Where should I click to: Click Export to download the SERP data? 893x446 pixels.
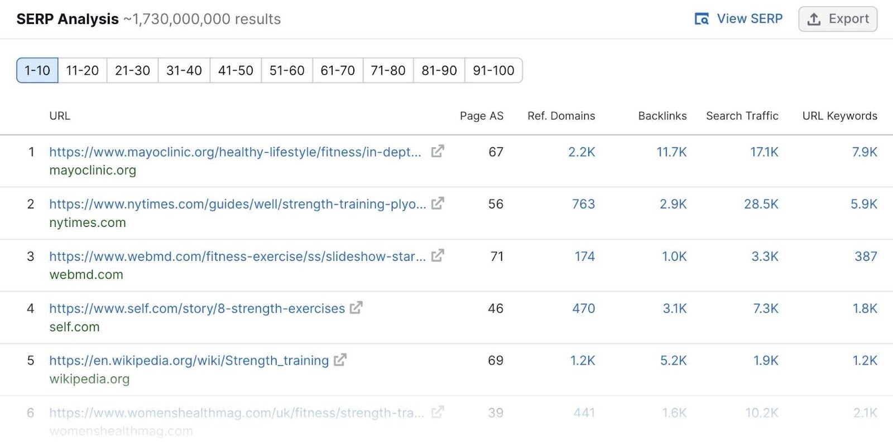[838, 18]
